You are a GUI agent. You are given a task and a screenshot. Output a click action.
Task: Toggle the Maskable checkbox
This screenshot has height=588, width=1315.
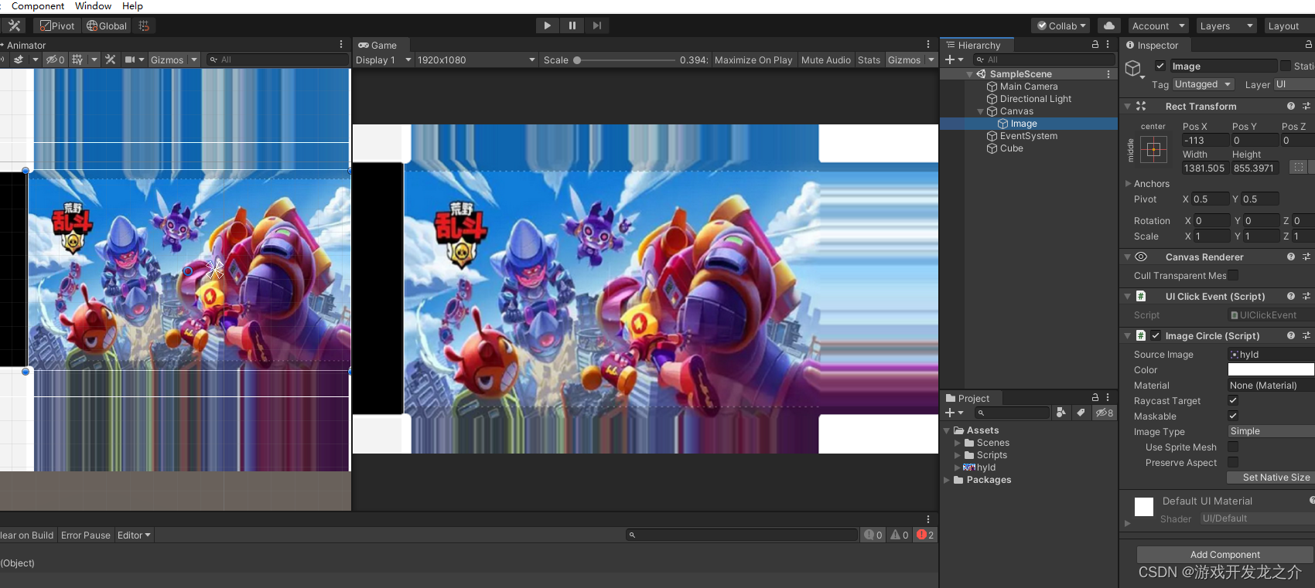[x=1233, y=416]
